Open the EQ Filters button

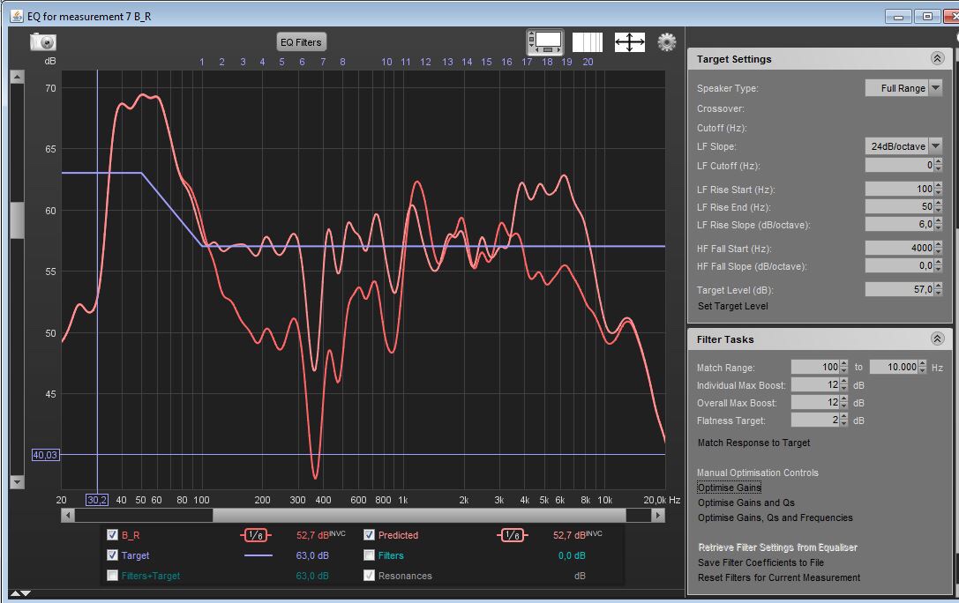coord(301,42)
